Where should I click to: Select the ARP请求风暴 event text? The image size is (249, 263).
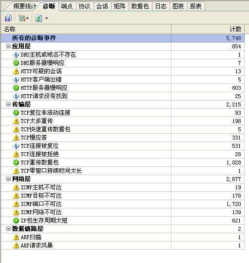tap(37, 245)
